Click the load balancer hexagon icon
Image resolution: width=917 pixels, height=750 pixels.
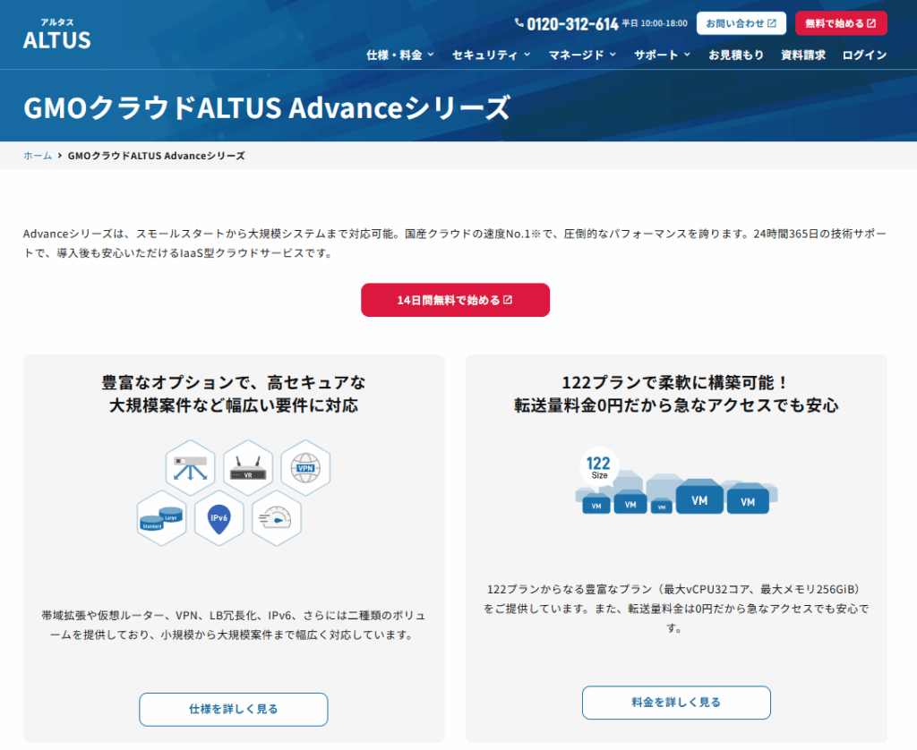click(191, 467)
